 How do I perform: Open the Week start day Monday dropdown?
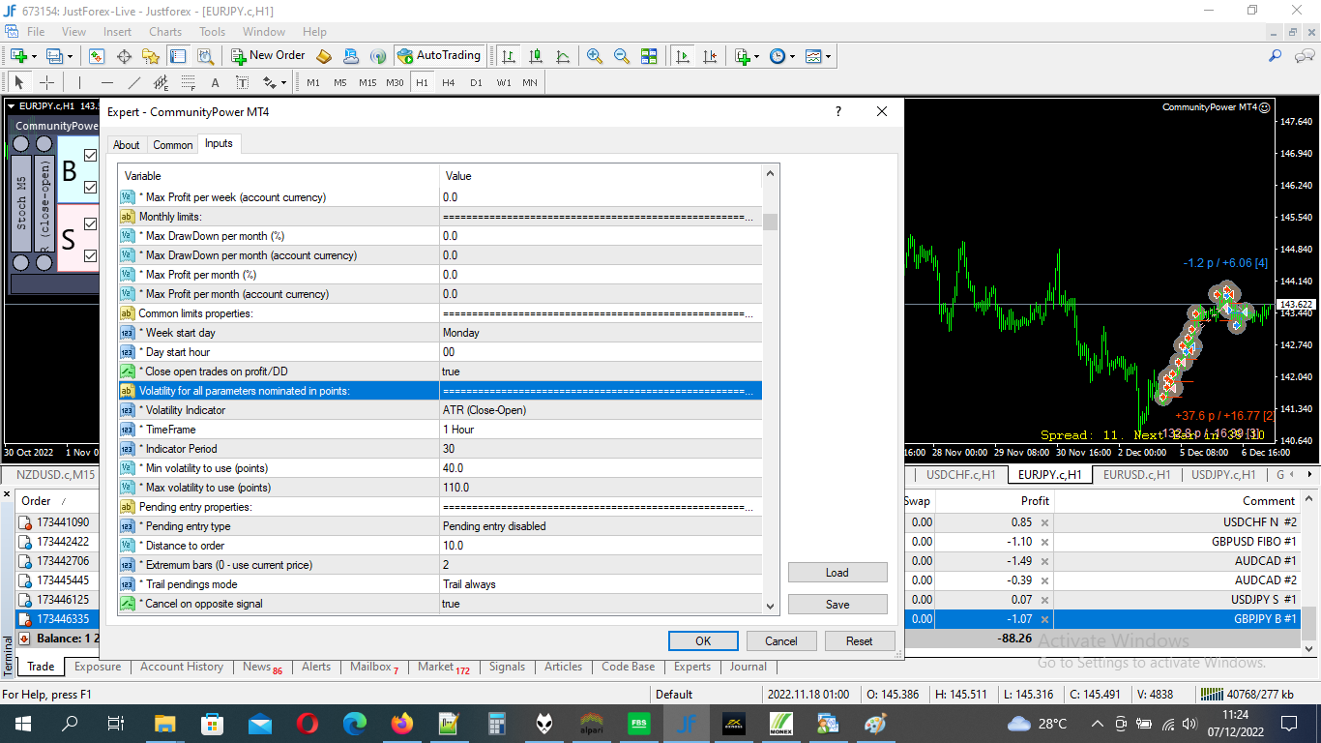pos(601,333)
